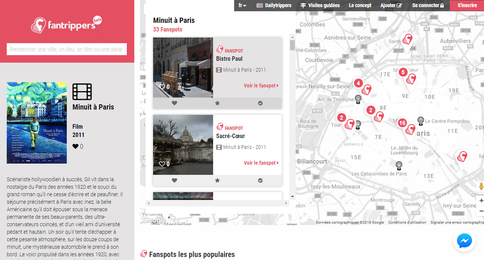The width and height of the screenshot is (484, 260).
Task: Toggle the heart like on Bistro Paul card
Action: 174,103
